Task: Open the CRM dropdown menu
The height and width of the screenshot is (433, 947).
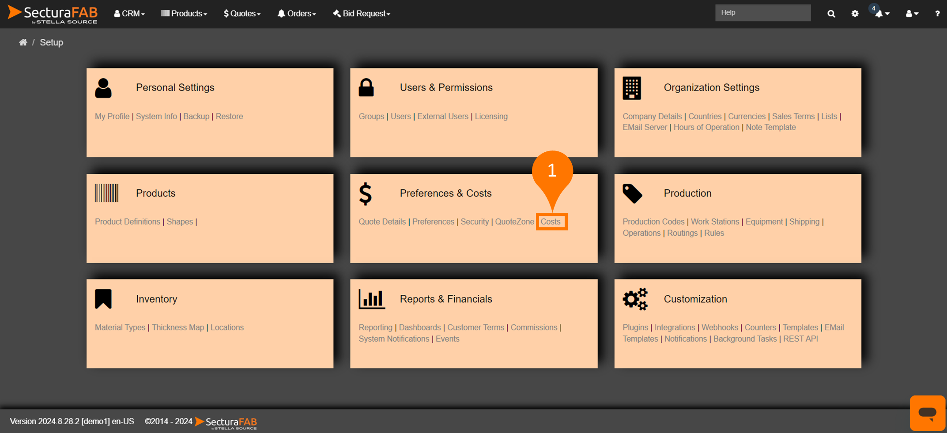Action: tap(129, 14)
